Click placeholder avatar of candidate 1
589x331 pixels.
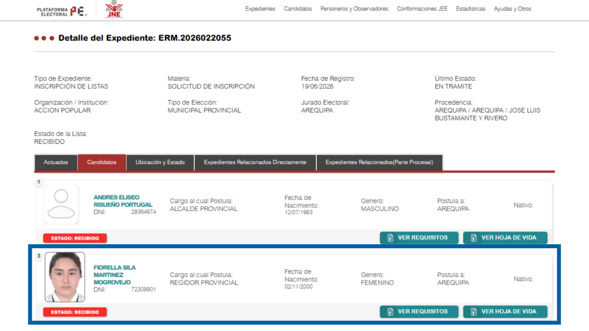[61, 204]
